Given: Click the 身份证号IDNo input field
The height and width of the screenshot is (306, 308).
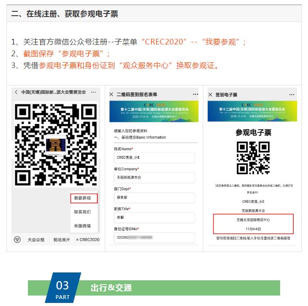Looking at the screenshot, I should pyautogui.click(x=154, y=238).
